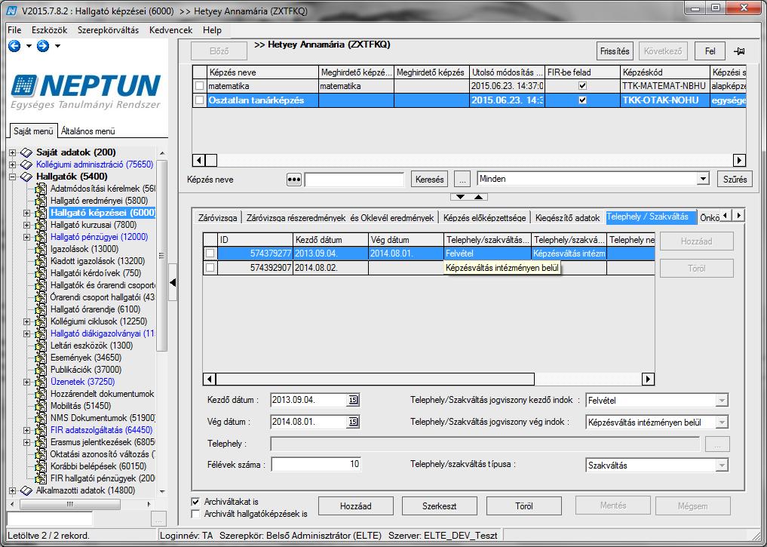Click the Igazolások (13000) node icon

point(41,248)
